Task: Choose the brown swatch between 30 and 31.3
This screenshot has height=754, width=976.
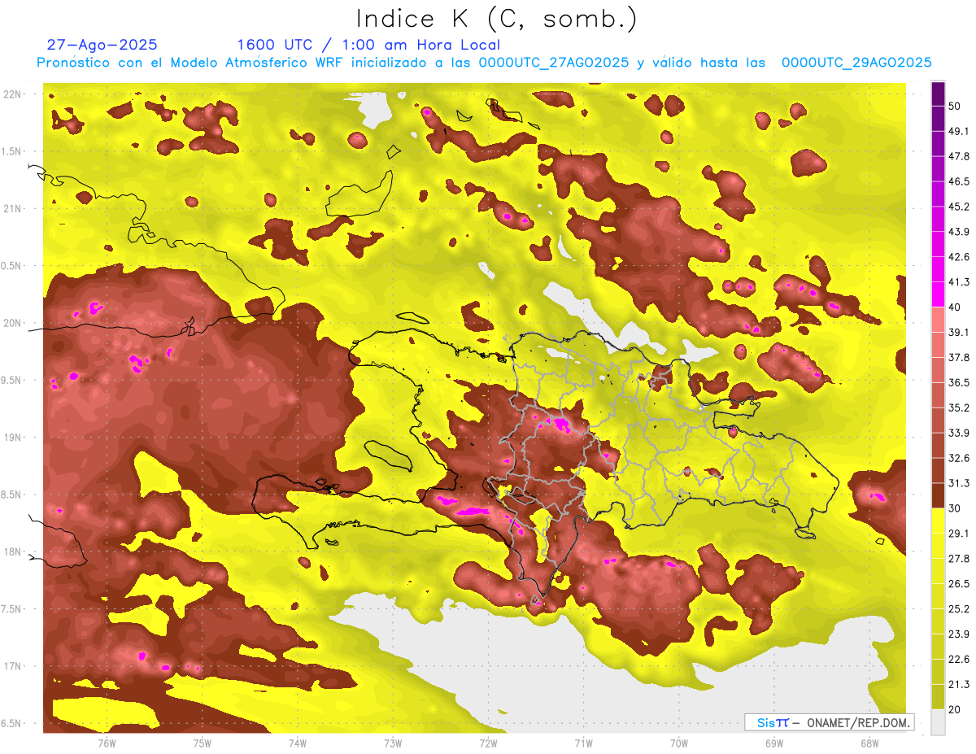Action: pos(938,495)
